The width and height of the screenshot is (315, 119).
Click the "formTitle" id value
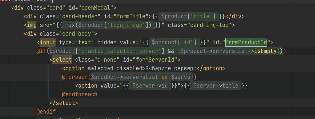tap(133, 16)
